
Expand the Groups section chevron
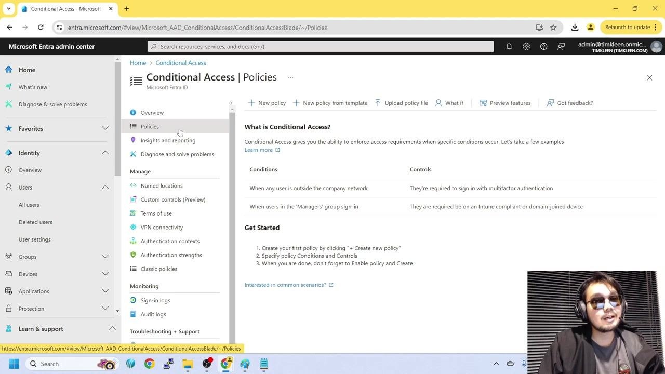point(105,257)
